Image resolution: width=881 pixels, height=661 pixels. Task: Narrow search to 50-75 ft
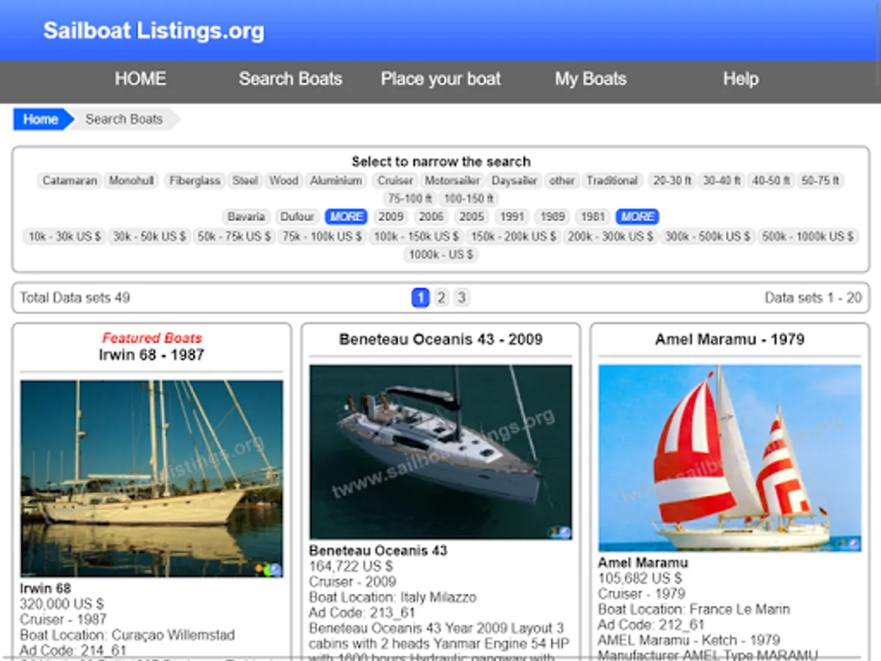(821, 181)
